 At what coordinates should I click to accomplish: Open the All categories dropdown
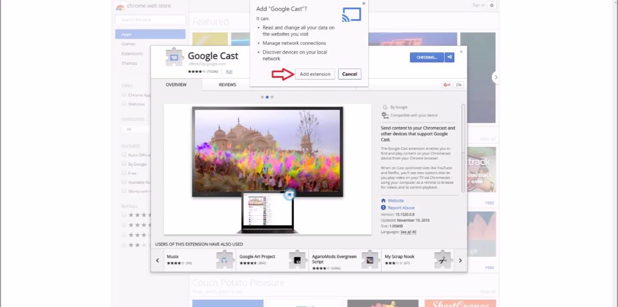coord(135,129)
